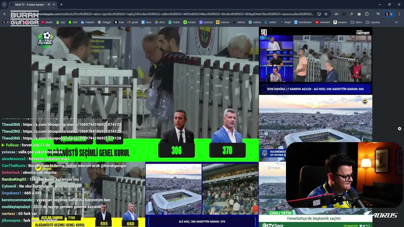Click the Dogukanx1 chat username
The height and width of the screenshot is (227, 404).
pos(11,193)
